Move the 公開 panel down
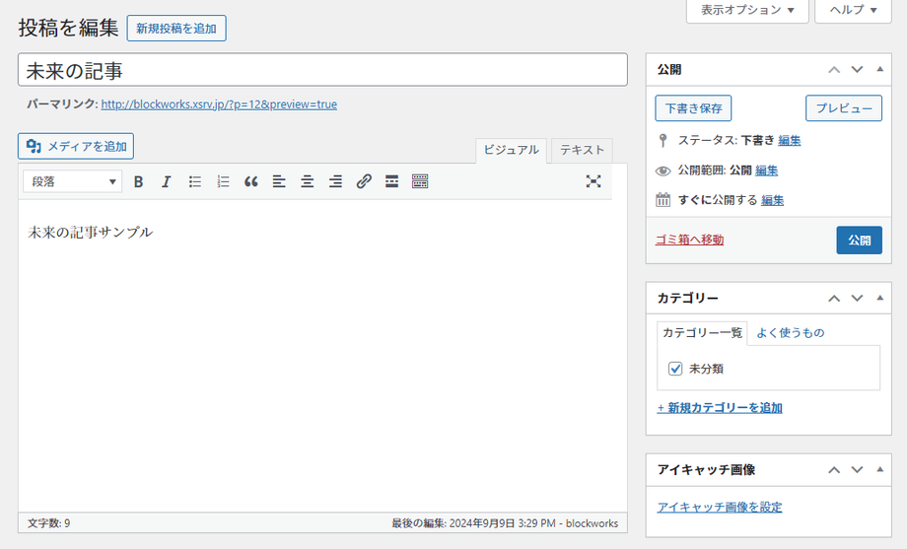Image resolution: width=907 pixels, height=549 pixels. [857, 69]
